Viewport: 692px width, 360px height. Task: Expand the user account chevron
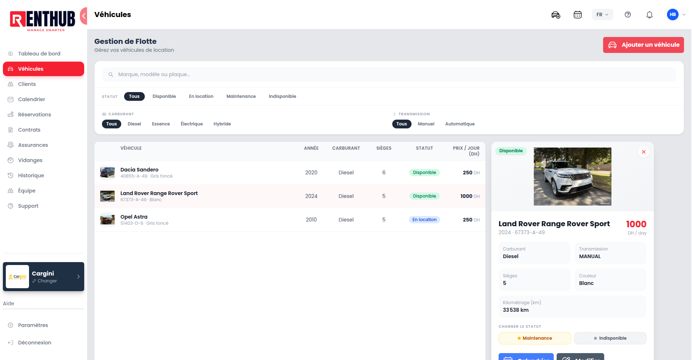(x=684, y=15)
